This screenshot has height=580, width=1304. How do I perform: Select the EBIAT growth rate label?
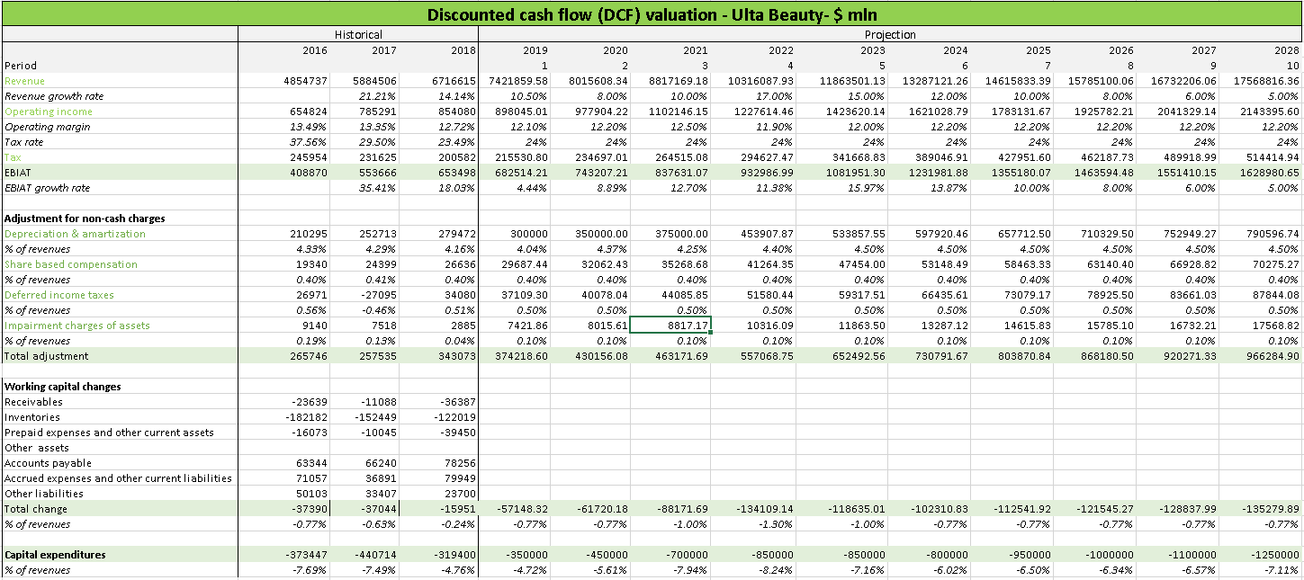(x=43, y=187)
